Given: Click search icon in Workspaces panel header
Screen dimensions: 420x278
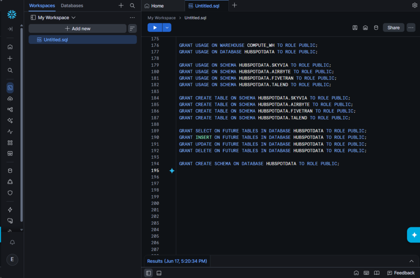Looking at the screenshot, I should [132, 5].
